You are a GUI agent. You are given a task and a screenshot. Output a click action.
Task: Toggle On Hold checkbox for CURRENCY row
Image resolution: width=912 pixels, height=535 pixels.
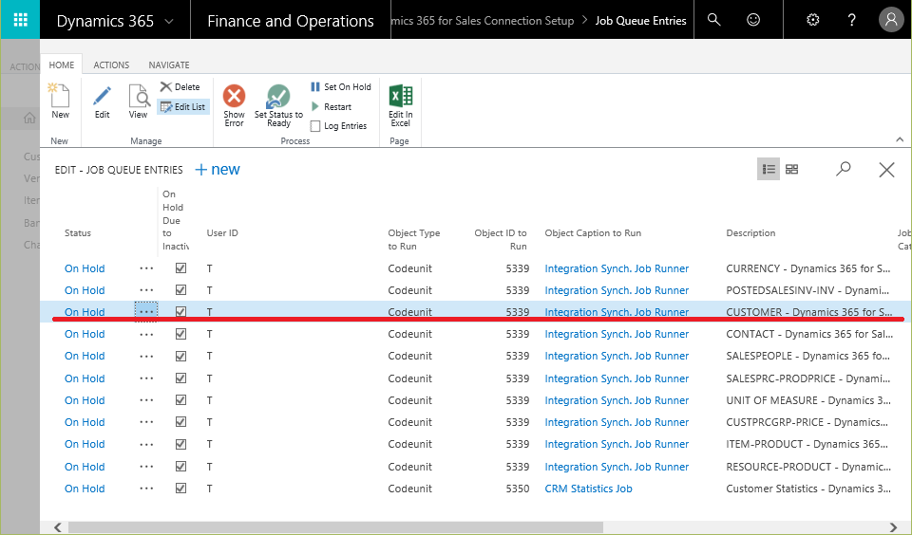pos(180,268)
